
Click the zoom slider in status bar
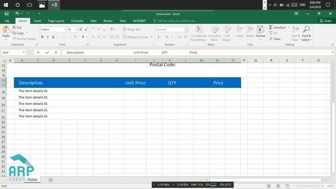(308, 186)
